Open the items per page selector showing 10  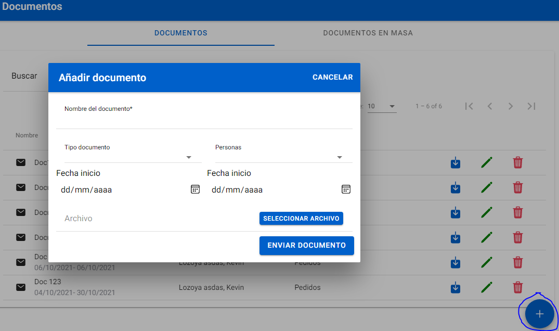pos(382,106)
